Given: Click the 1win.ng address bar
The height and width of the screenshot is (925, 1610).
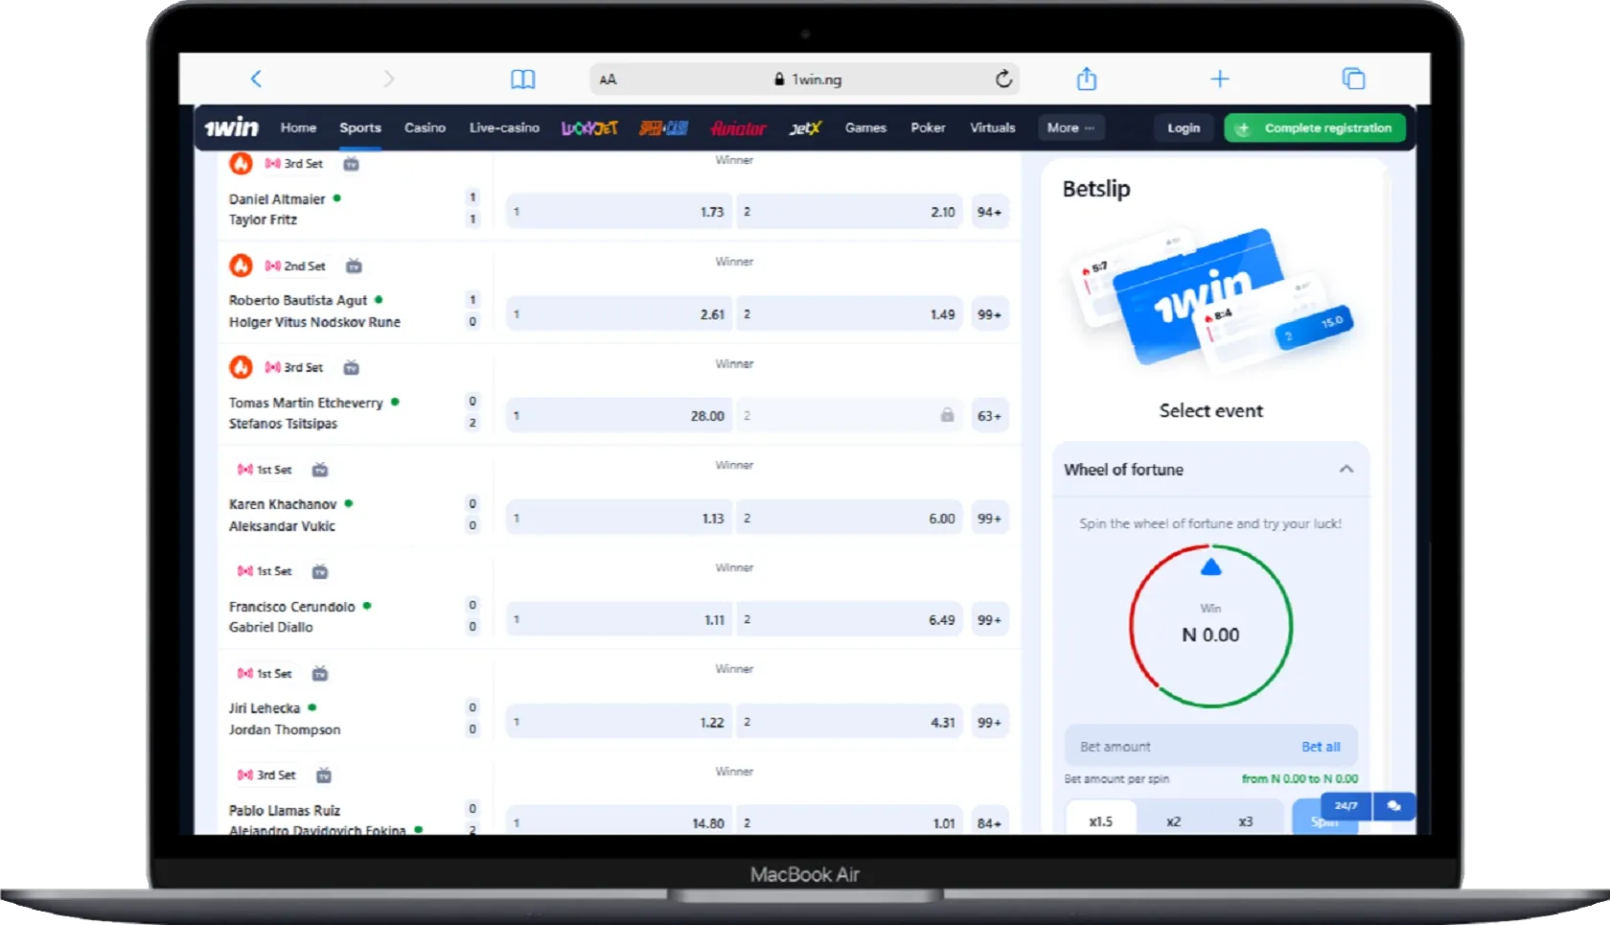Looking at the screenshot, I should point(805,80).
